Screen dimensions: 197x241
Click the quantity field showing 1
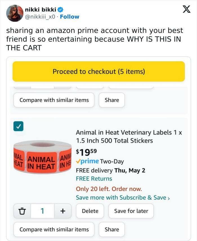point(42,211)
